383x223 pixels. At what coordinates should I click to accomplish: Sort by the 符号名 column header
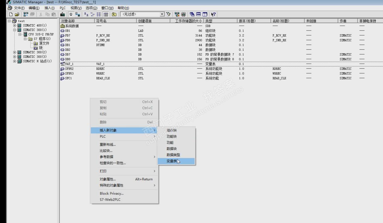pyautogui.click(x=115, y=21)
